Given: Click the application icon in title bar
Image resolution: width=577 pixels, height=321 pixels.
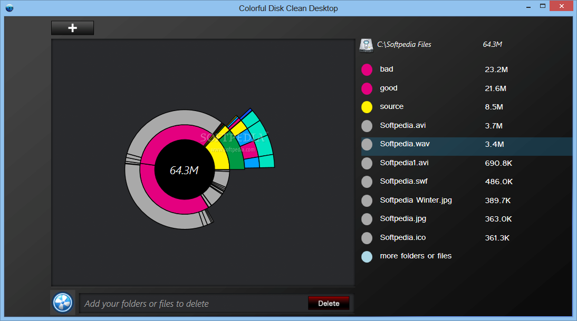Looking at the screenshot, I should point(9,8).
